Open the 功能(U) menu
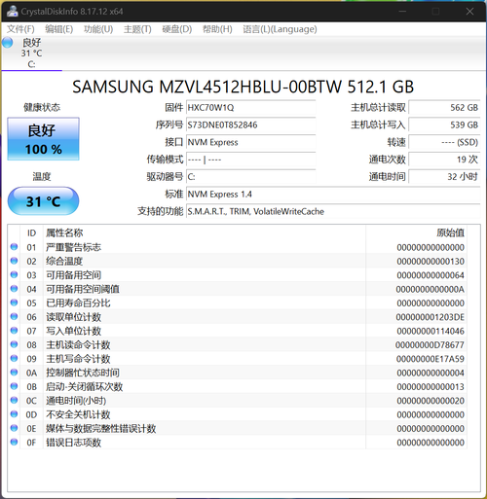This screenshot has width=487, height=499. click(x=98, y=29)
